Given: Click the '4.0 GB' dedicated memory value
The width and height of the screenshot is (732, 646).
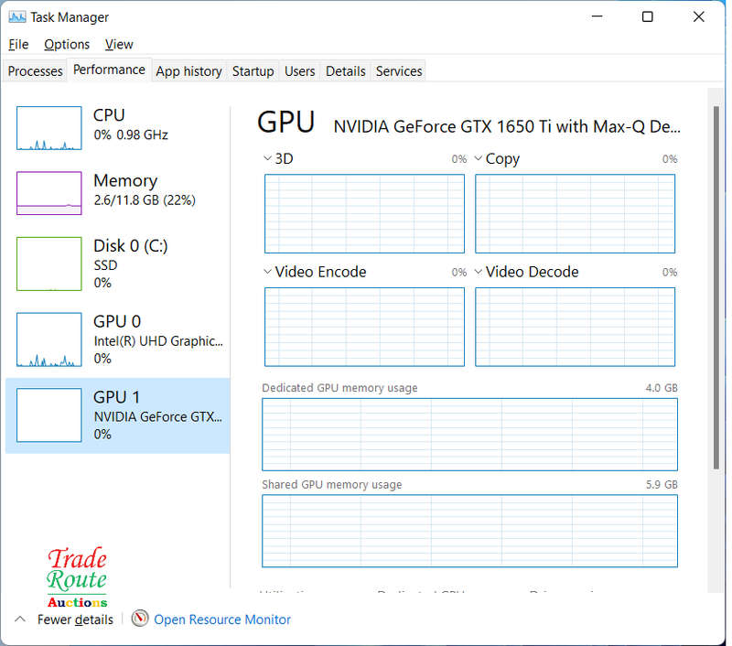Looking at the screenshot, I should click(x=662, y=388).
